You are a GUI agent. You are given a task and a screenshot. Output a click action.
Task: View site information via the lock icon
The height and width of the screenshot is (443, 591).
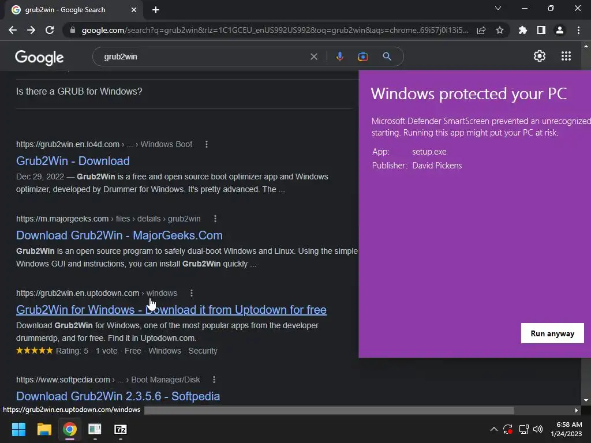(73, 30)
